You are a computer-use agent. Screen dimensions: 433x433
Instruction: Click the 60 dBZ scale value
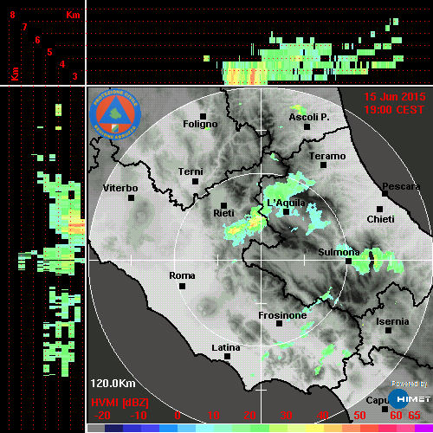[x=396, y=416]
